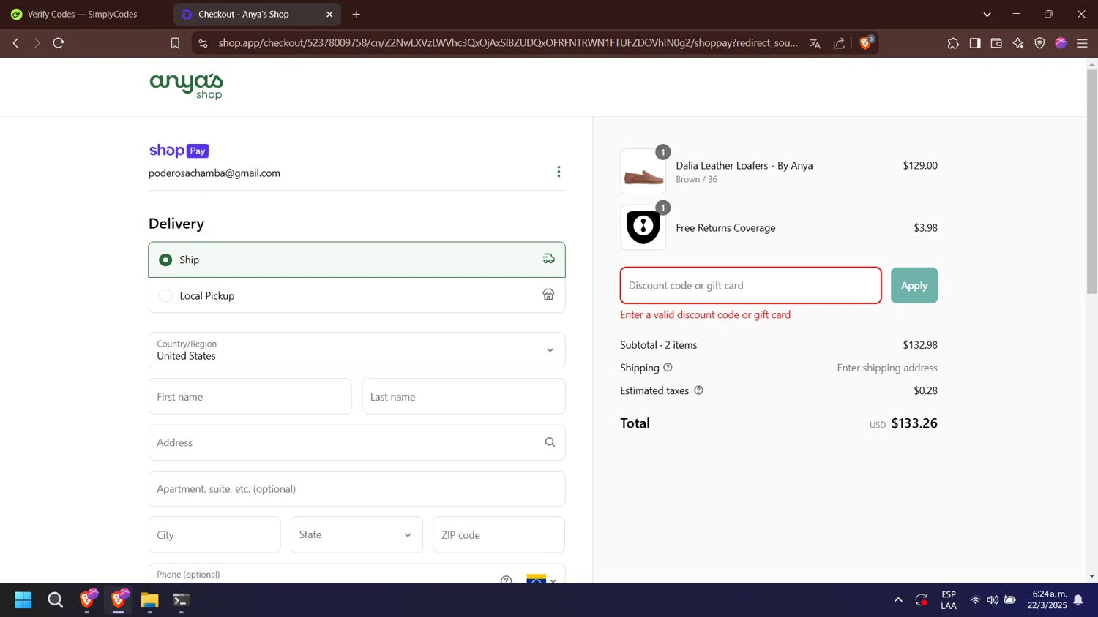Click the Estimated taxes info icon
This screenshot has width=1098, height=617.
(698, 390)
